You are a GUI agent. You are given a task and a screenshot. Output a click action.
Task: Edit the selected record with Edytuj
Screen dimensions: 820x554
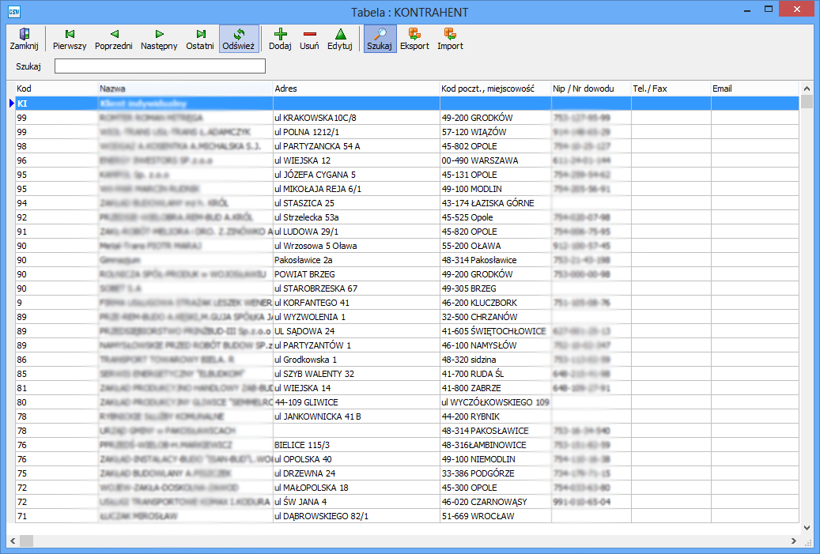[x=339, y=39]
